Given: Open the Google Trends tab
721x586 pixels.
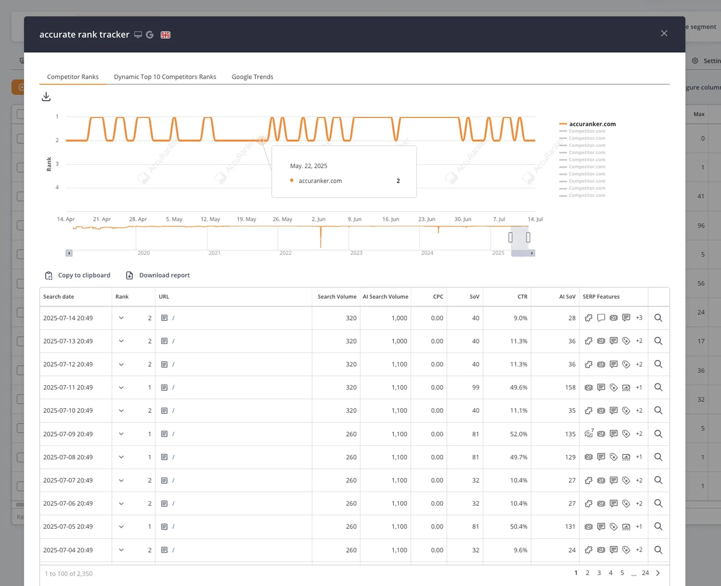Looking at the screenshot, I should click(x=252, y=77).
